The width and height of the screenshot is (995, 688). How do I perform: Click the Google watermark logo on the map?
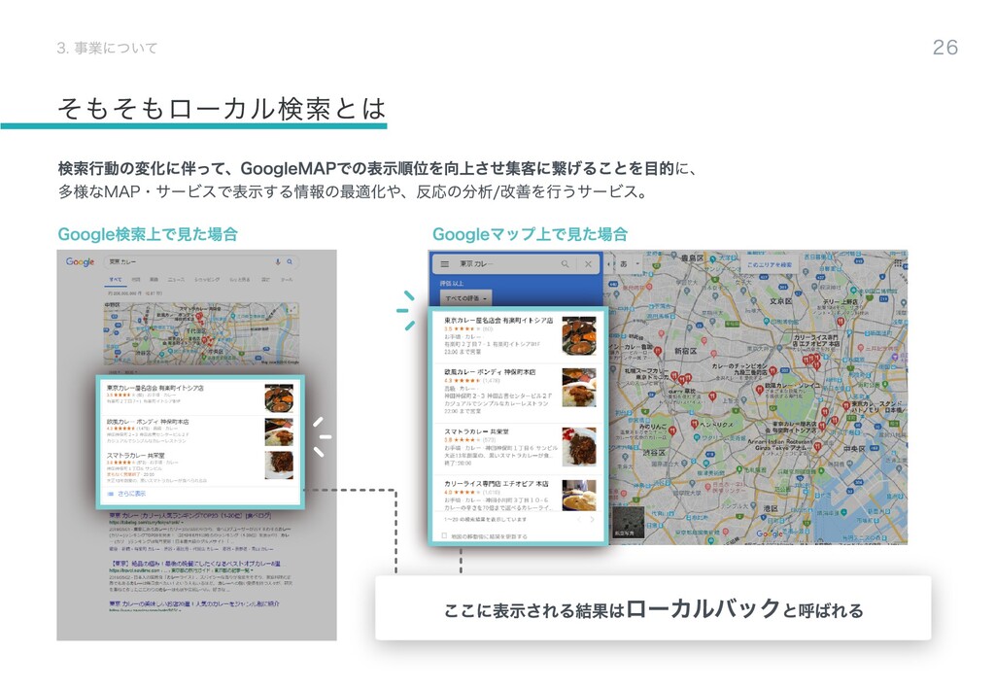click(x=770, y=533)
